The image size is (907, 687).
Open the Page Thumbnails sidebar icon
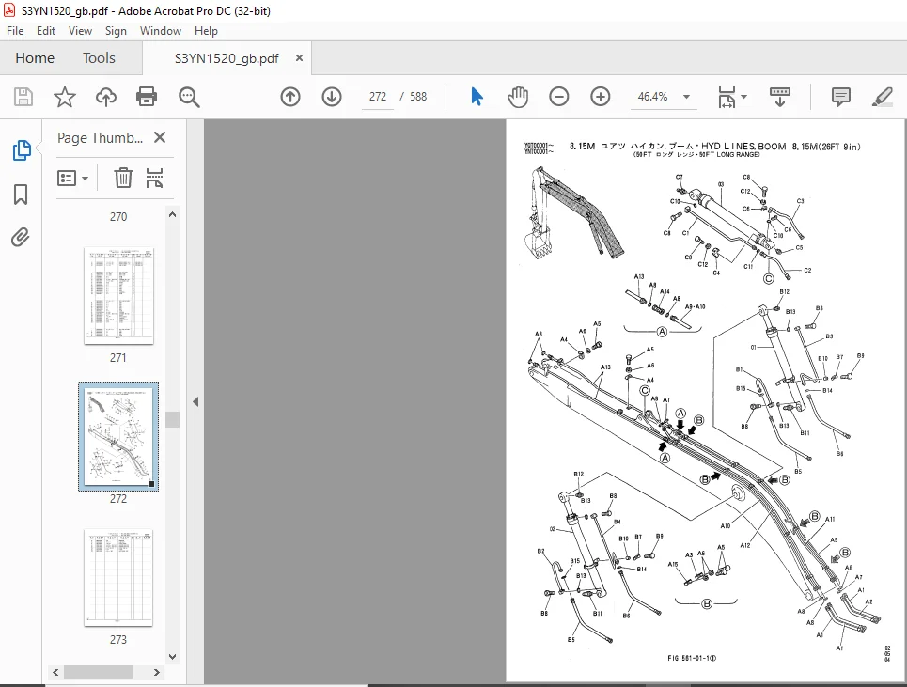click(22, 150)
